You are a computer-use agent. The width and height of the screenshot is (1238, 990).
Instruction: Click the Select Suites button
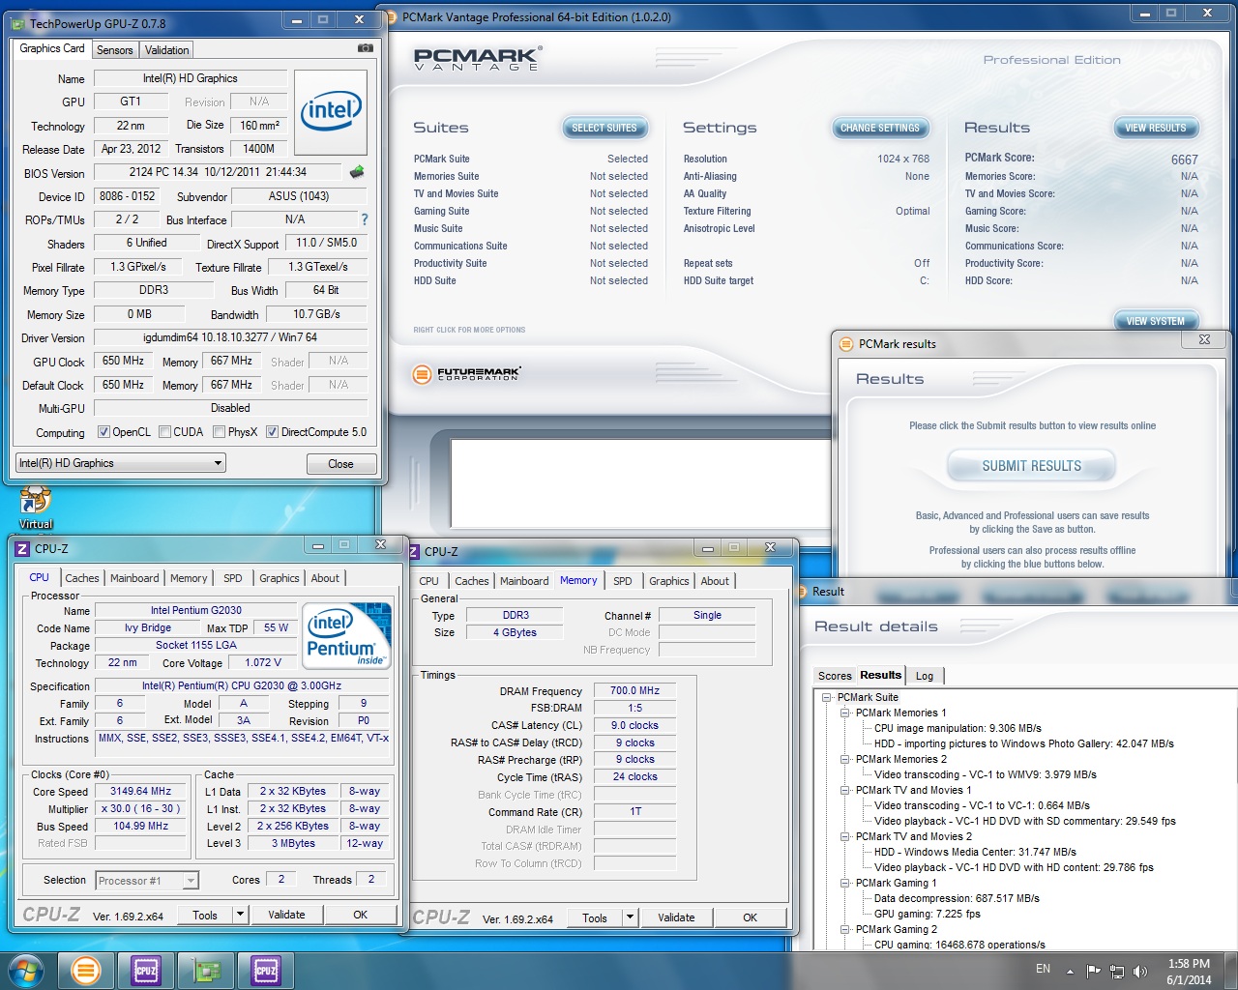click(604, 128)
